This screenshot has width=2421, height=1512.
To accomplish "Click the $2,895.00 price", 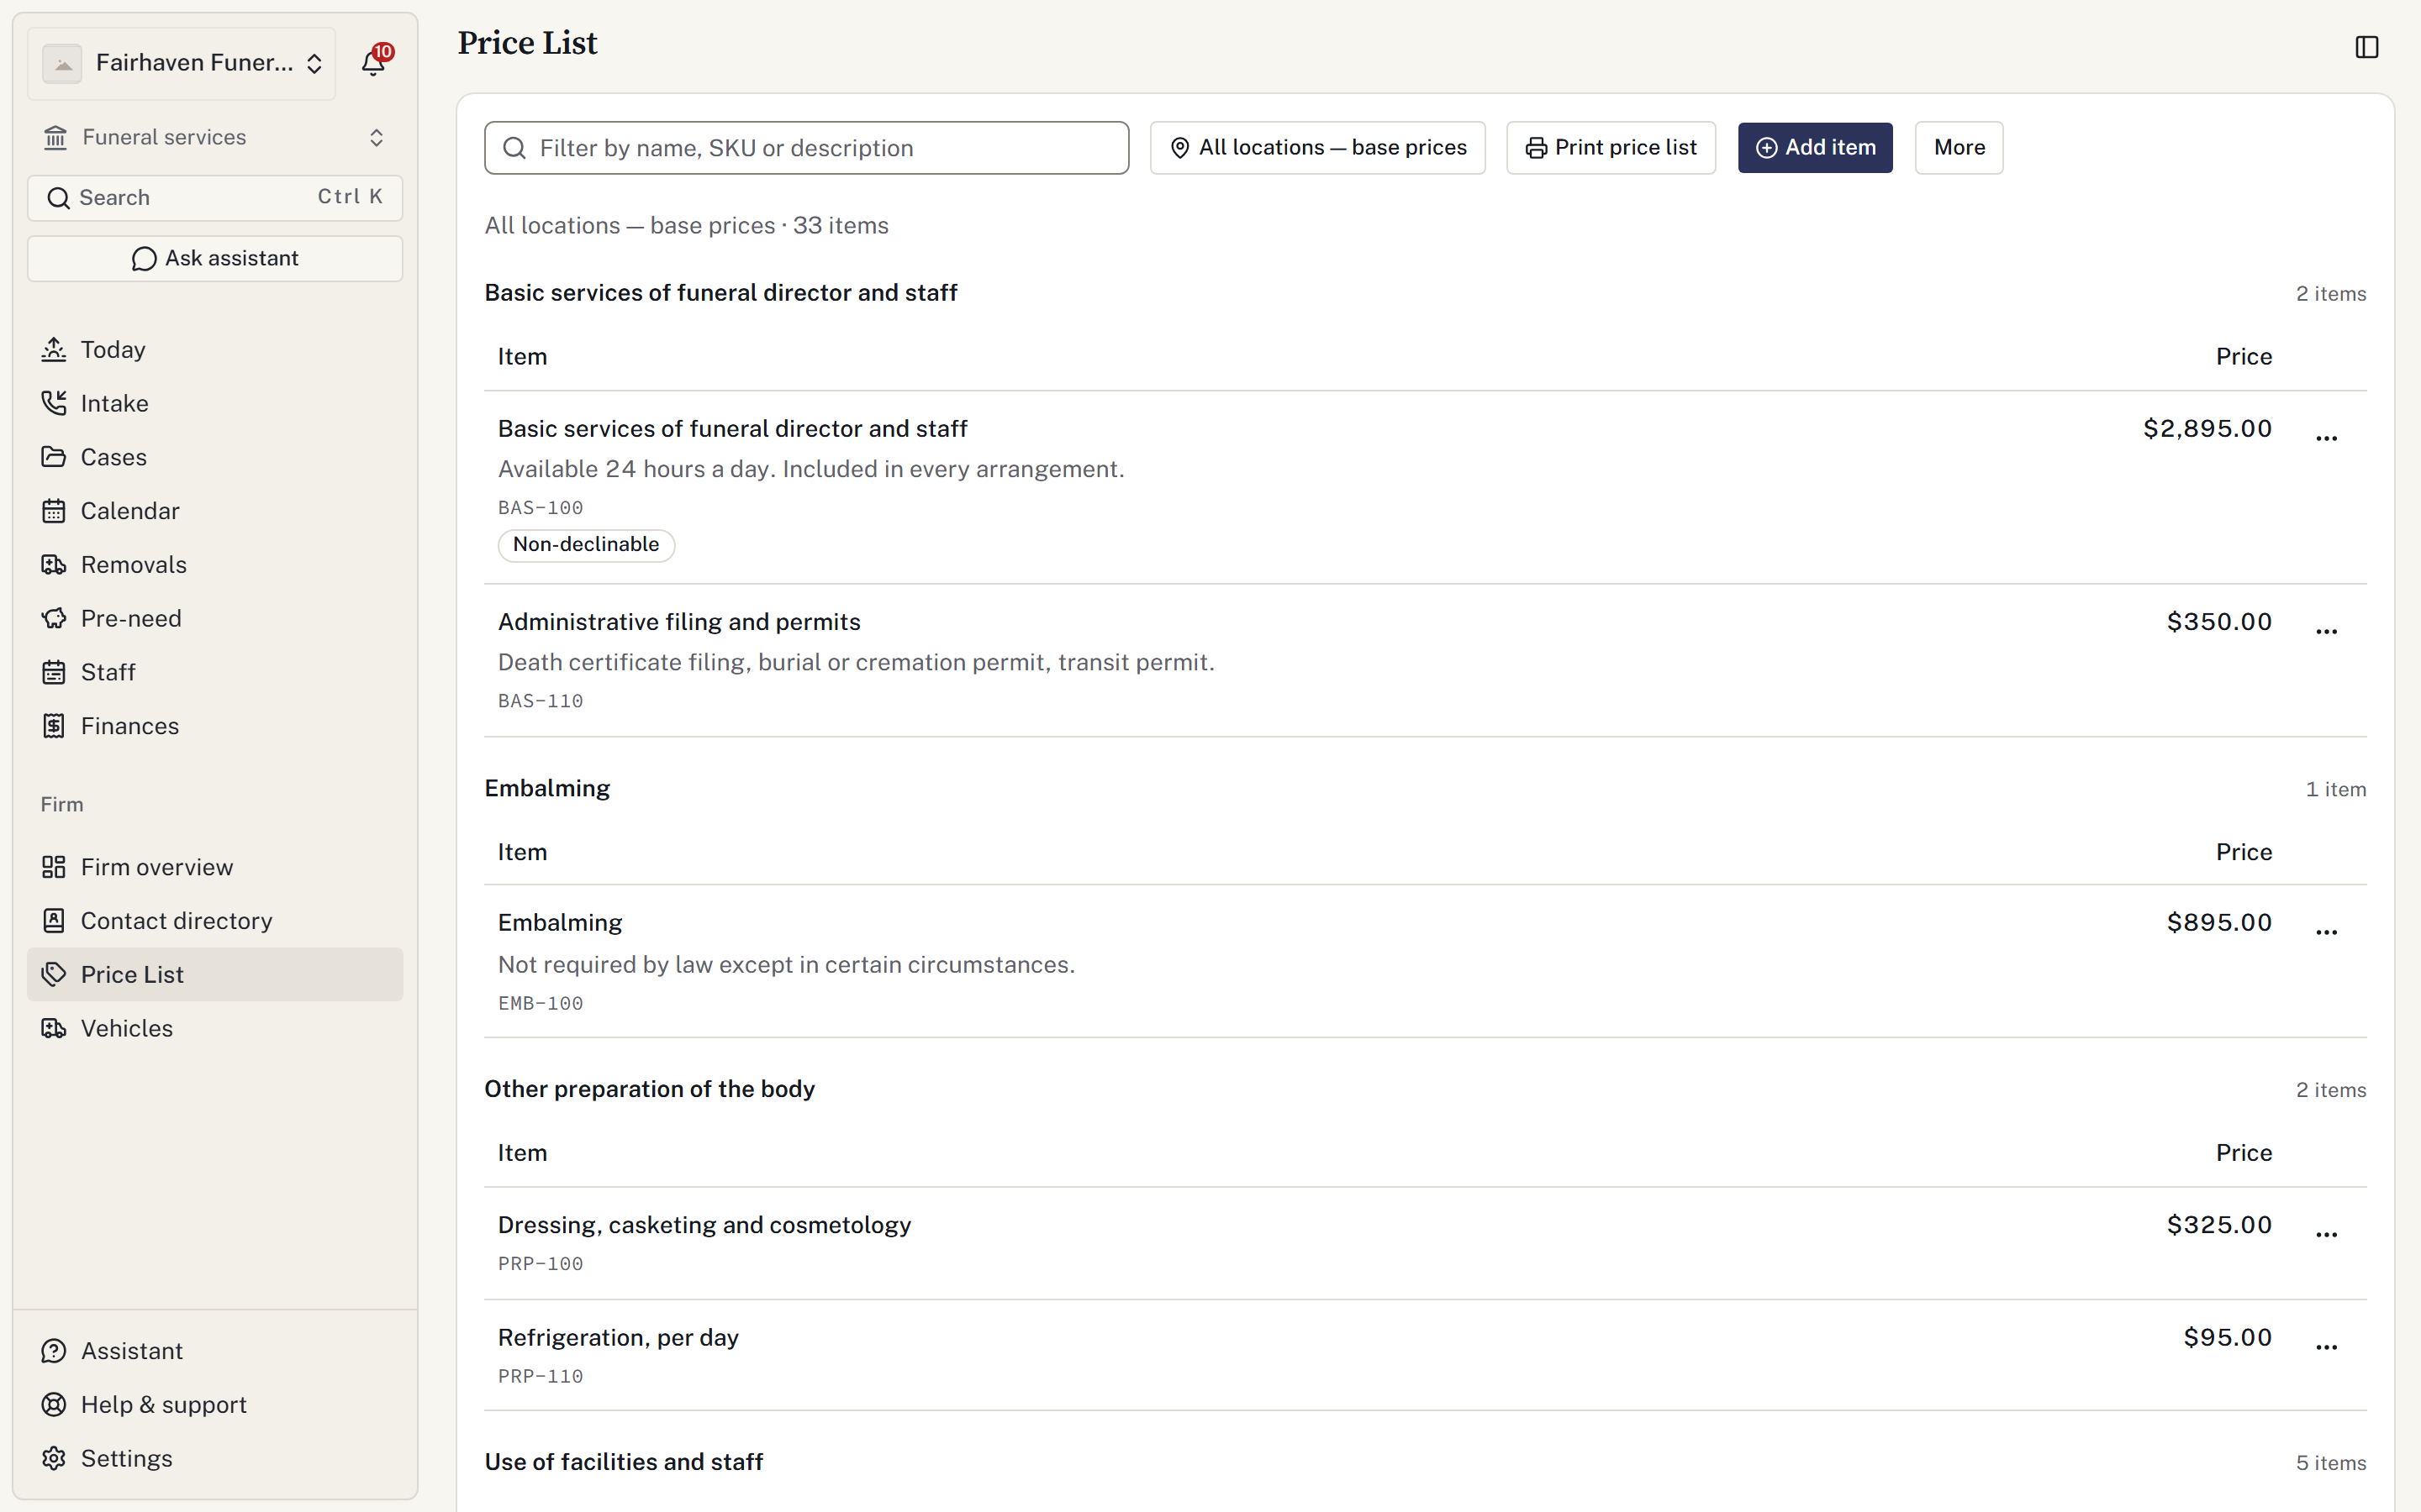I will pos(2207,429).
